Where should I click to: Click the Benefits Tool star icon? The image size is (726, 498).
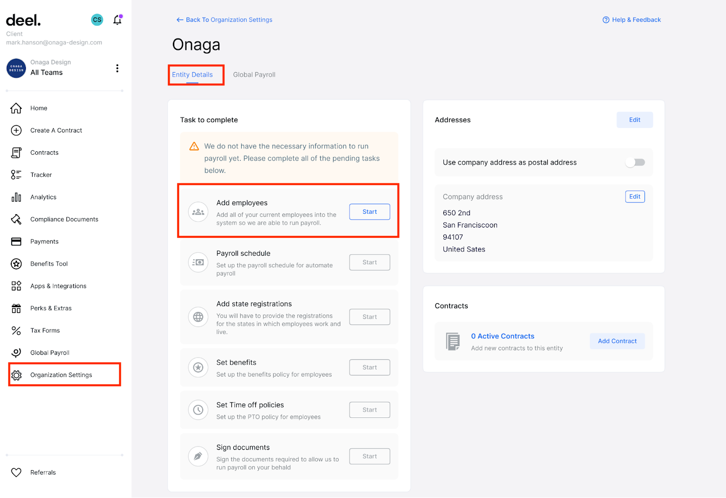pyautogui.click(x=16, y=264)
